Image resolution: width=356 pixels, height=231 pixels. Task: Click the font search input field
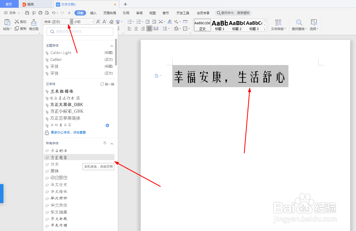click(x=79, y=31)
